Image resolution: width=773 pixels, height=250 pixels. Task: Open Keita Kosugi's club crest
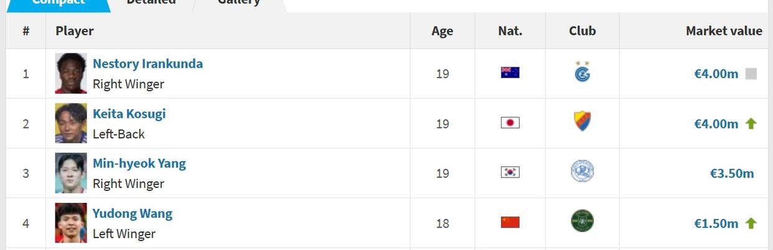point(582,122)
